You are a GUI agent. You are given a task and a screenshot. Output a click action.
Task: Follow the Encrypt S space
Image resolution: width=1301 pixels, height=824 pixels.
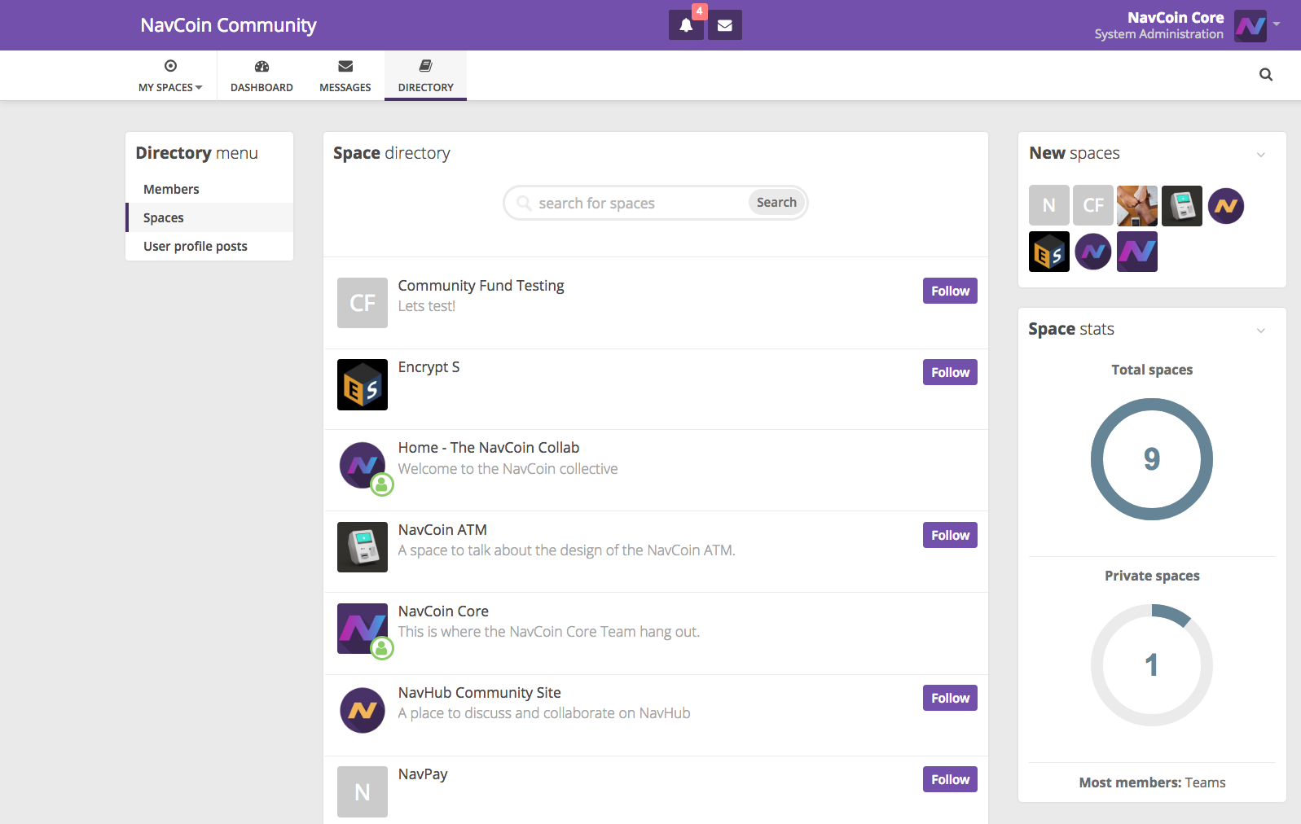point(950,372)
